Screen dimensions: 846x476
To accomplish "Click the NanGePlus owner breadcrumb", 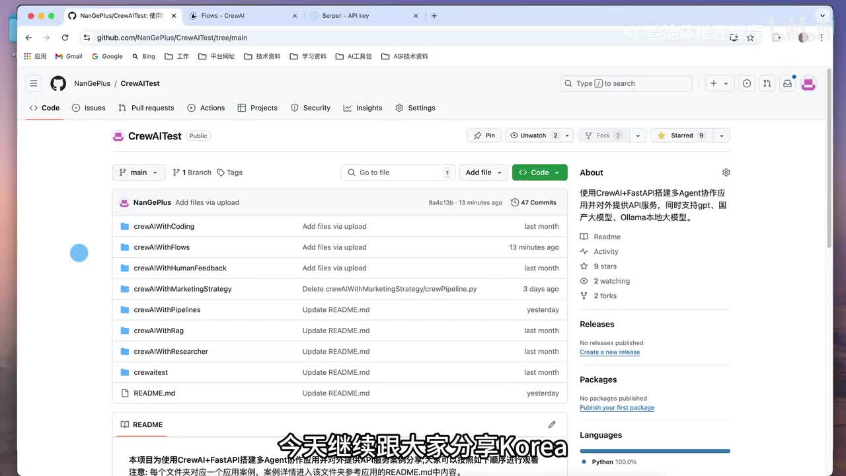I will click(x=92, y=83).
